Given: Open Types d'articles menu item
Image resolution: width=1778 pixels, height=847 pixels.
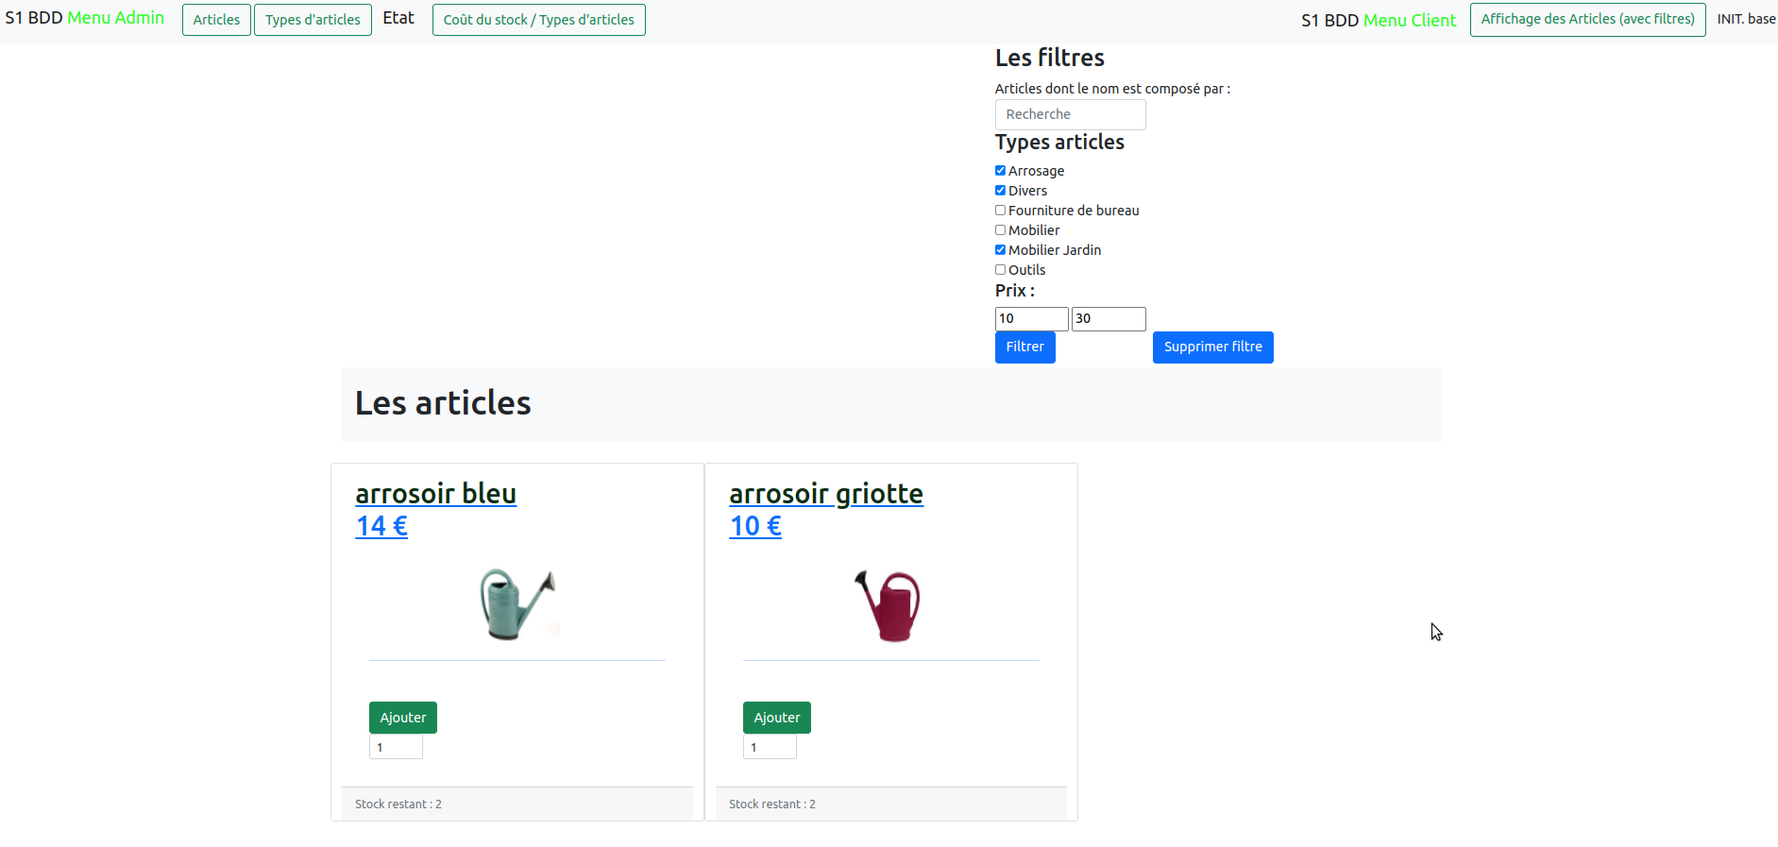Looking at the screenshot, I should (x=313, y=20).
